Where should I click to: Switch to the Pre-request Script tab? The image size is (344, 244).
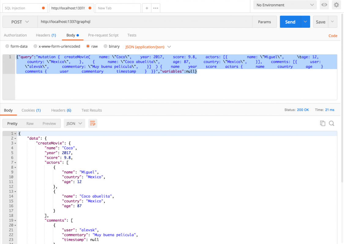103,35
